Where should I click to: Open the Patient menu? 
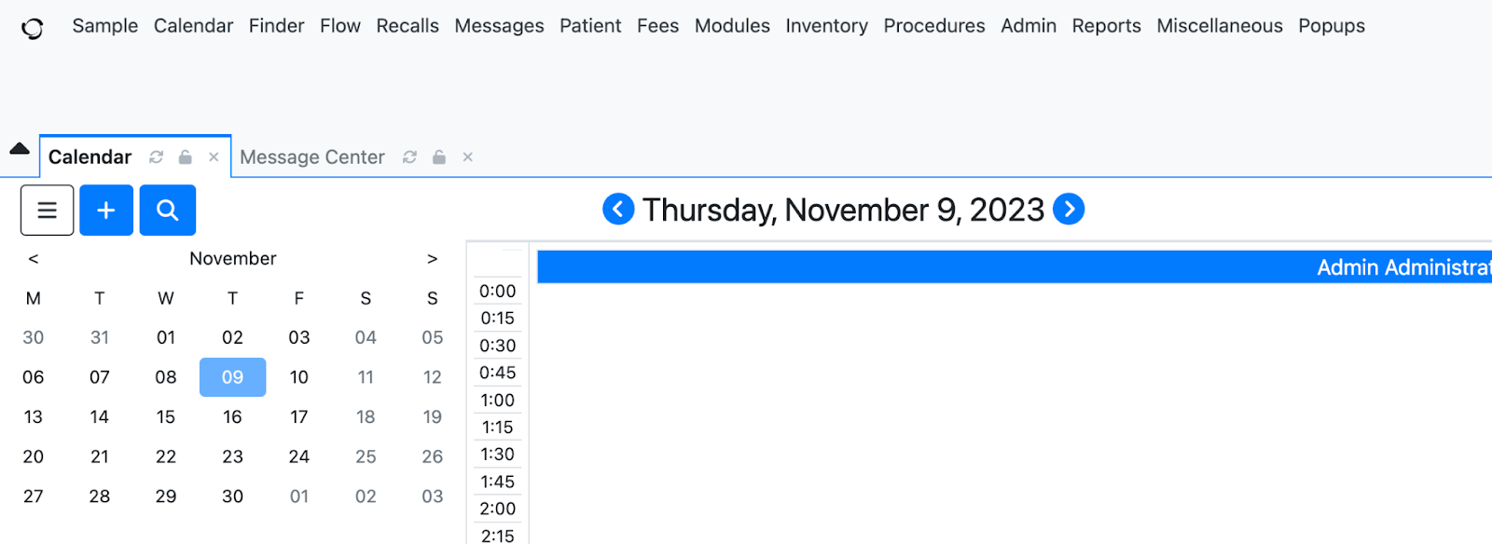590,26
